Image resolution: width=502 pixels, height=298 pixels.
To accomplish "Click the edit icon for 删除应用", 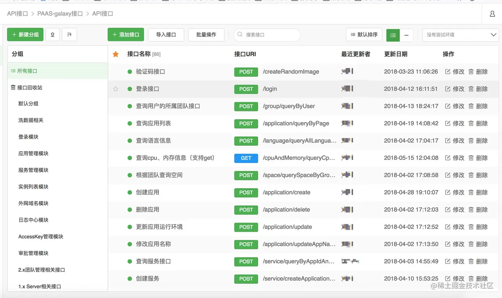I will point(447,210).
